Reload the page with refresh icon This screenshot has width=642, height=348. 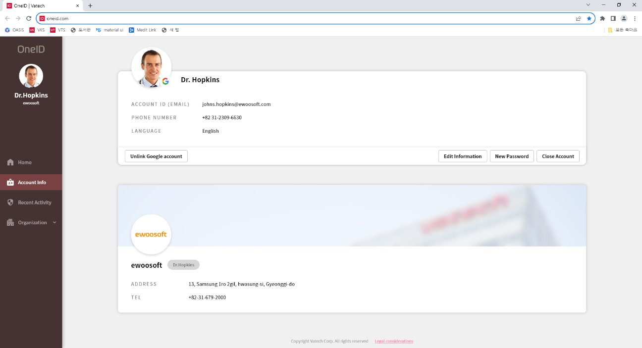click(29, 18)
